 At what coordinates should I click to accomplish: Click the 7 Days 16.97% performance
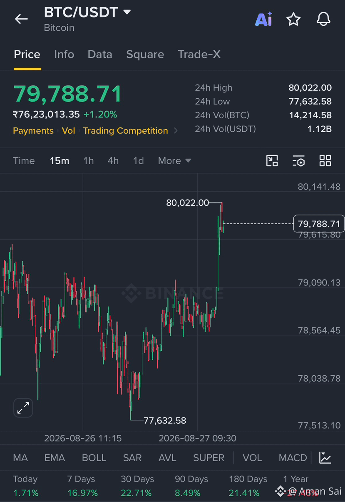[x=82, y=486]
